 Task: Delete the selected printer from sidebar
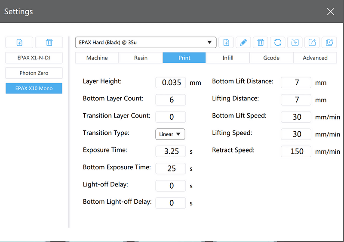tap(49, 42)
